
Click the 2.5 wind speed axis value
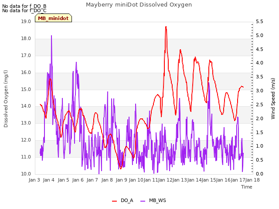(x=259, y=104)
